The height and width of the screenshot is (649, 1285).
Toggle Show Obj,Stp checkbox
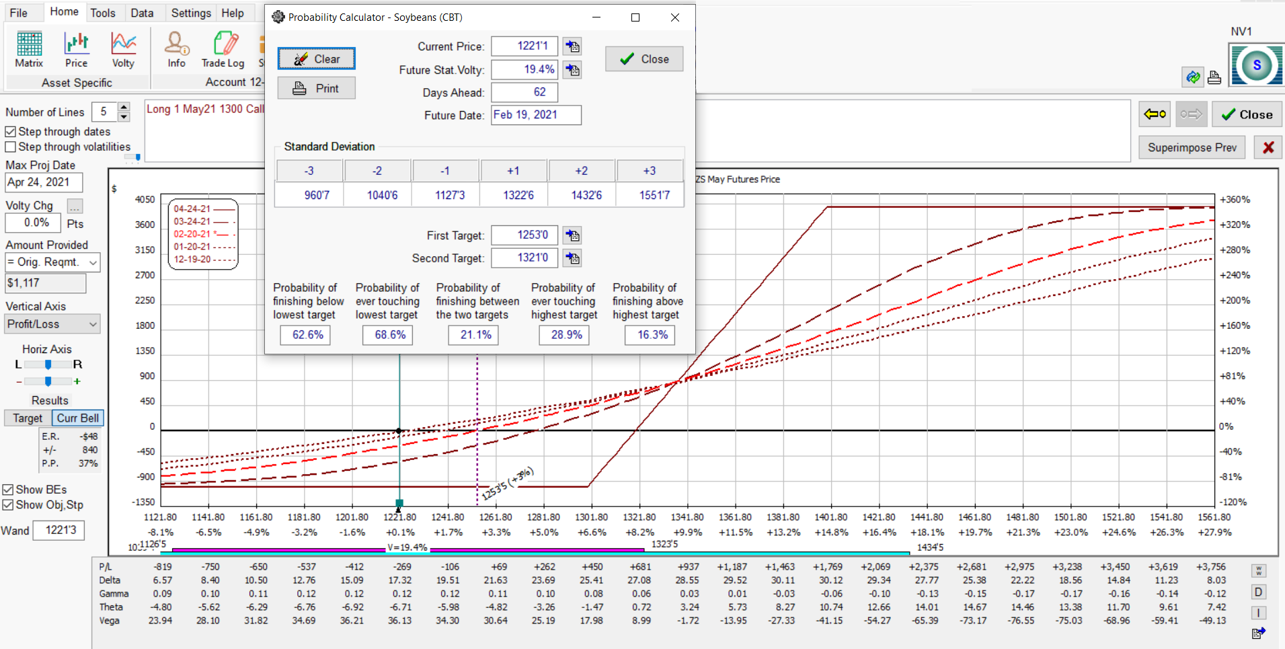pos(8,505)
